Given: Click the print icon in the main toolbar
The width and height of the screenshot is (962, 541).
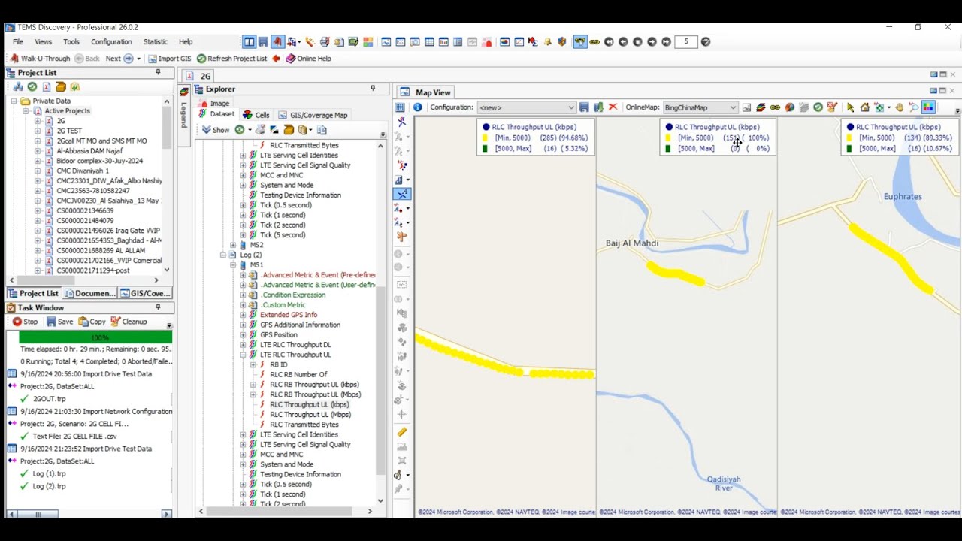Looking at the screenshot, I should (x=324, y=42).
